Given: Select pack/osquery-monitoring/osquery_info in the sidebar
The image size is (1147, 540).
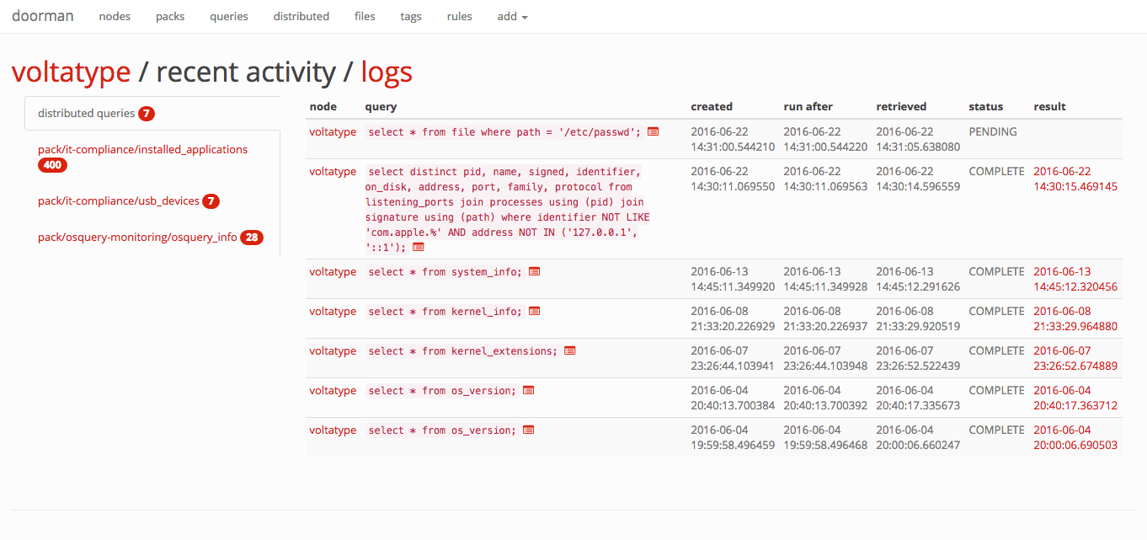Looking at the screenshot, I should pyautogui.click(x=140, y=237).
